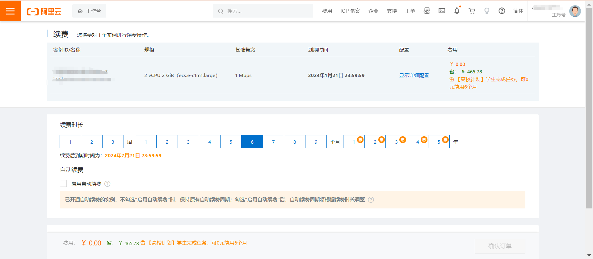Click expiry date 2024年1月21日 23:59:59

click(336, 76)
